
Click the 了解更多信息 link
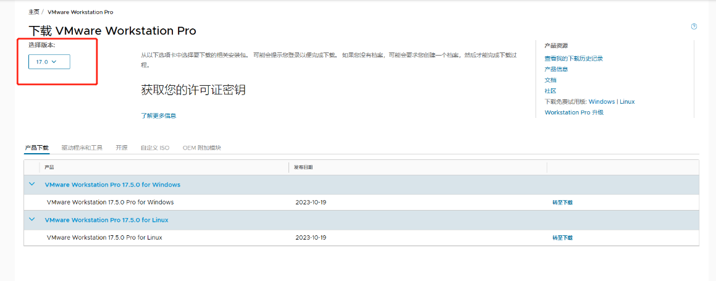(x=158, y=116)
